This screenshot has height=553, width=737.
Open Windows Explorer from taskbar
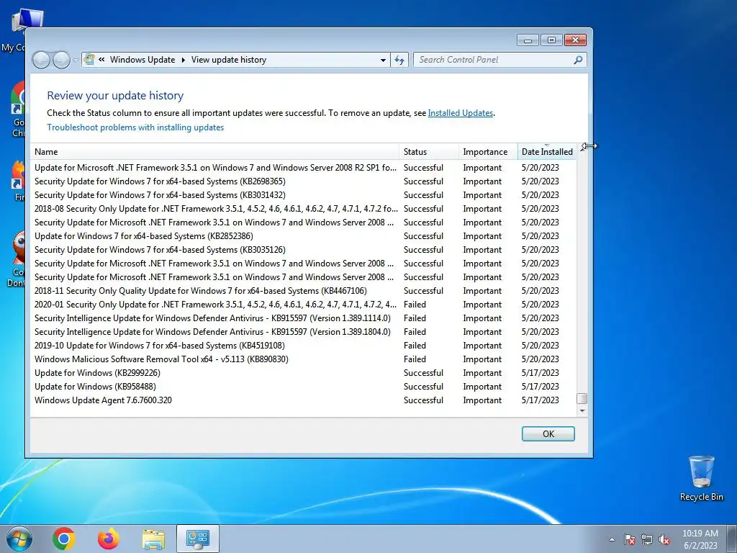coord(153,539)
